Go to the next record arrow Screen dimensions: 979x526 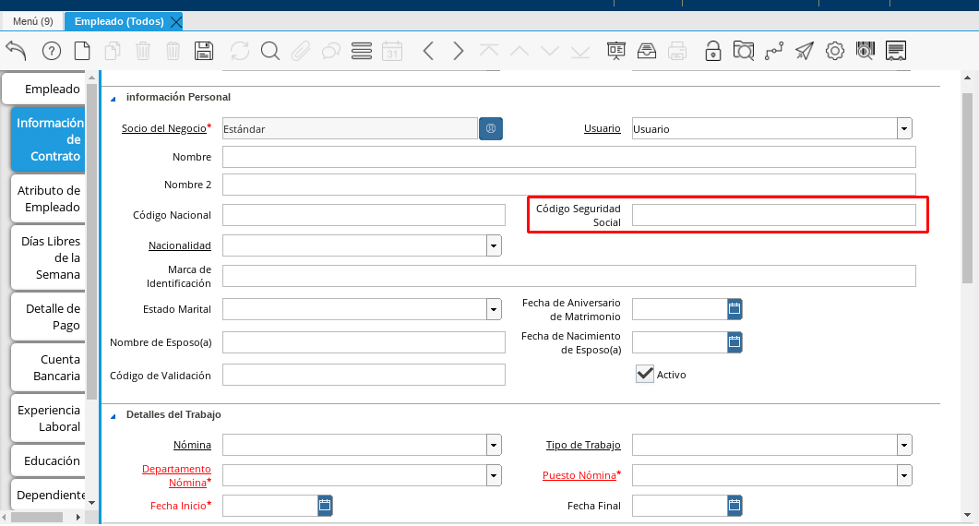pyautogui.click(x=459, y=51)
